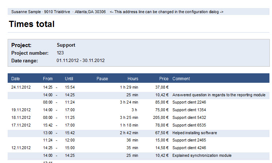The width and height of the screenshot is (272, 163).
Task: Click the project number 123
Action: (x=60, y=53)
